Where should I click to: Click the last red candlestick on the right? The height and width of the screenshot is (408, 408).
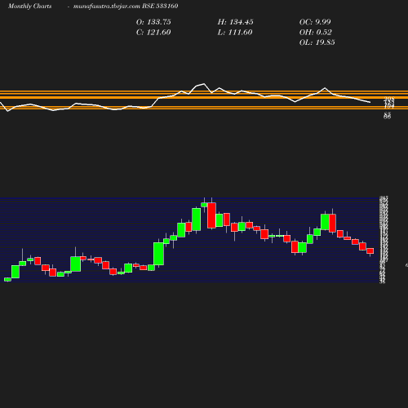370,251
